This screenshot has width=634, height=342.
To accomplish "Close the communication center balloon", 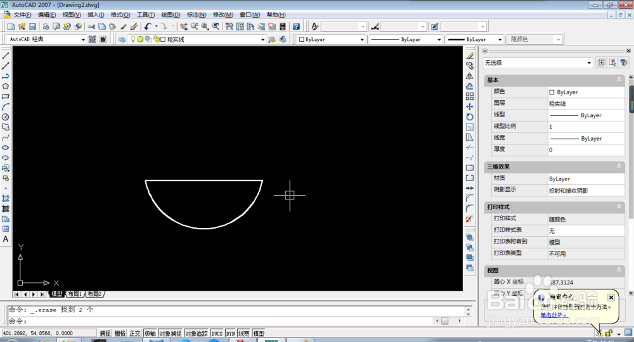I will [611, 298].
